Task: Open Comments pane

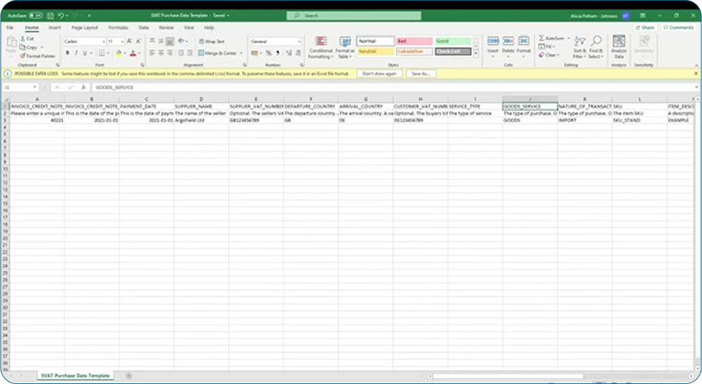Action: pos(678,28)
